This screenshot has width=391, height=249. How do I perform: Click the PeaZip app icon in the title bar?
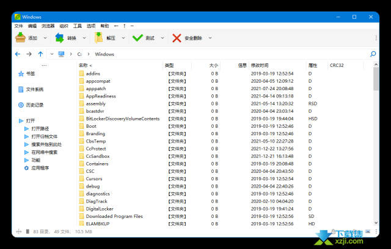18,17
